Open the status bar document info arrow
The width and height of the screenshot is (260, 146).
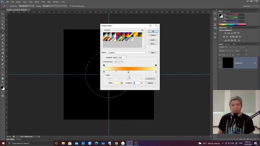[x=39, y=137]
